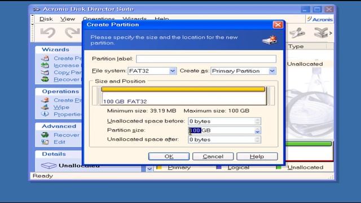Click the yellow partition size bar
Viewport: 361px width, 203px height.
click(183, 89)
